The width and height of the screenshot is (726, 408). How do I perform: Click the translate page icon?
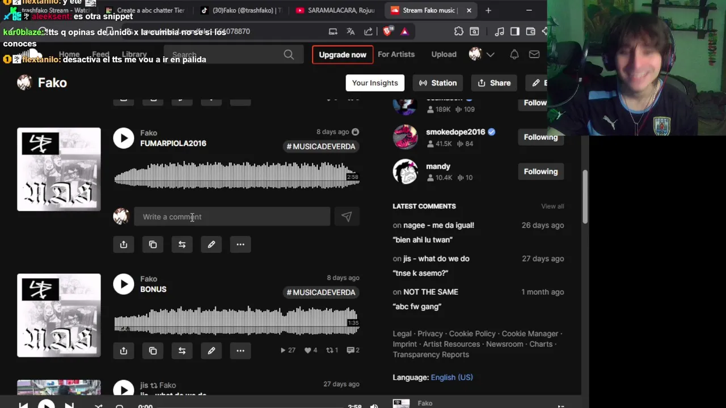click(x=351, y=32)
